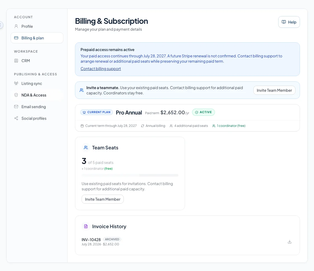Click the "1 coordinator (free)" label in plan details
This screenshot has height=271, width=314.
(231, 126)
